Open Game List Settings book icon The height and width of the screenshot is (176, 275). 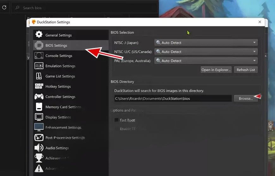point(39,76)
